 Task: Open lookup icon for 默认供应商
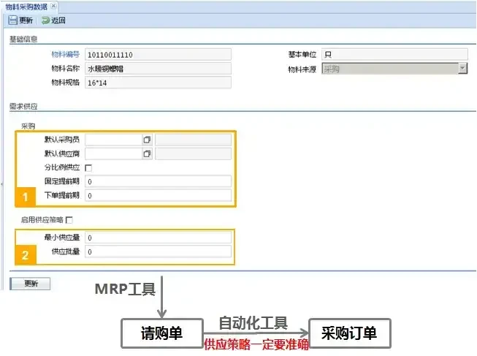coord(147,154)
